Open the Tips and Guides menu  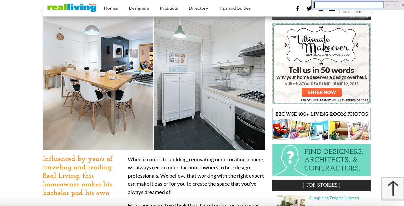(235, 8)
